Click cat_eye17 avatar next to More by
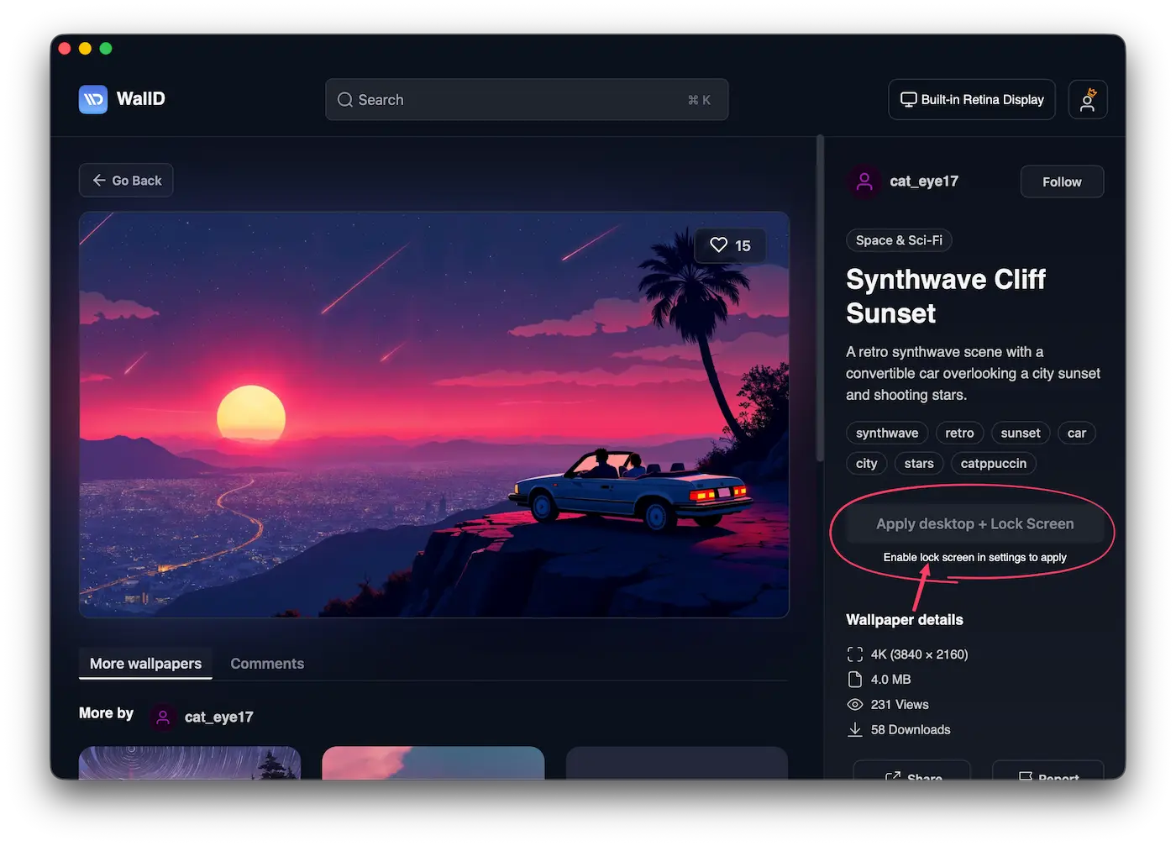The width and height of the screenshot is (1176, 846). pos(163,717)
